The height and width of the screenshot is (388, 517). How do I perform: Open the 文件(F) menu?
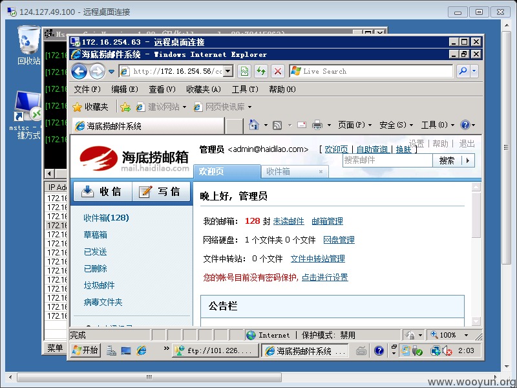87,89
